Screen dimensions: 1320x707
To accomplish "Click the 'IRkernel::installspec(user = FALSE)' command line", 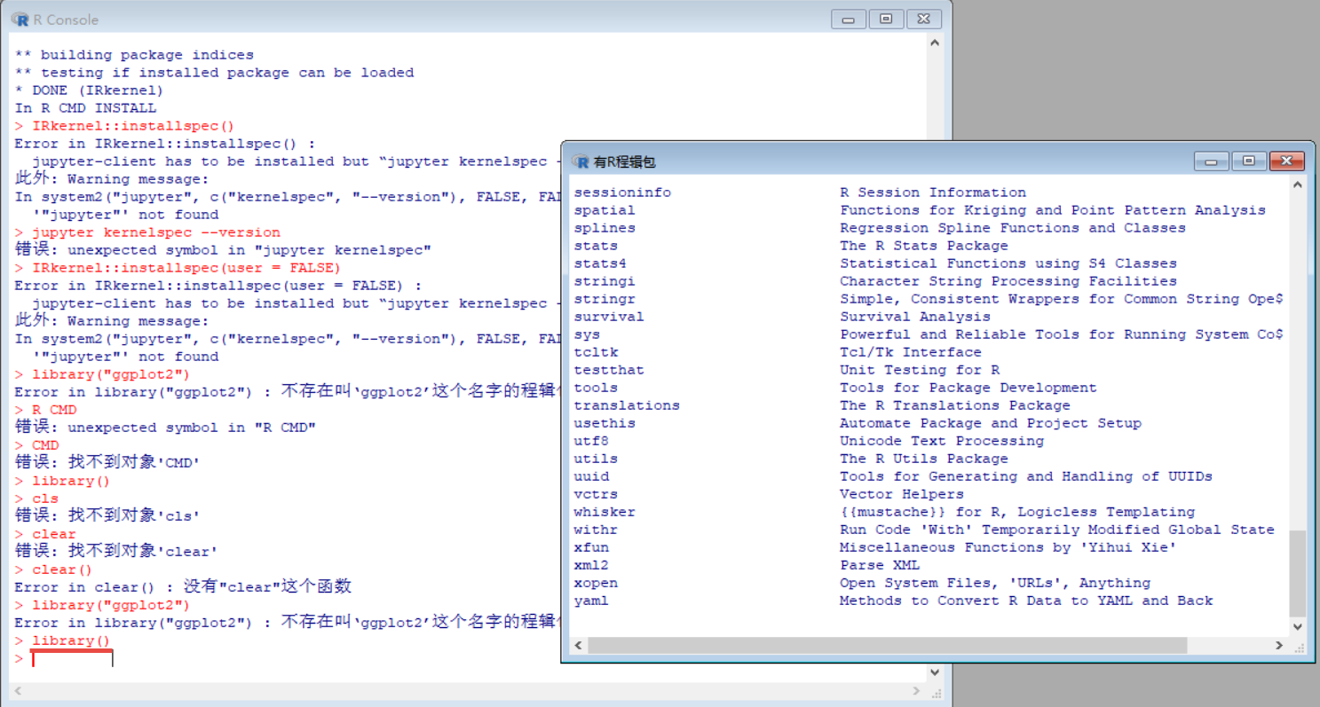I will point(178,268).
